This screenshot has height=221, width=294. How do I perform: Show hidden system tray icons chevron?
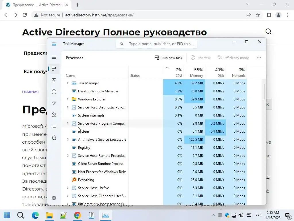click(x=213, y=215)
